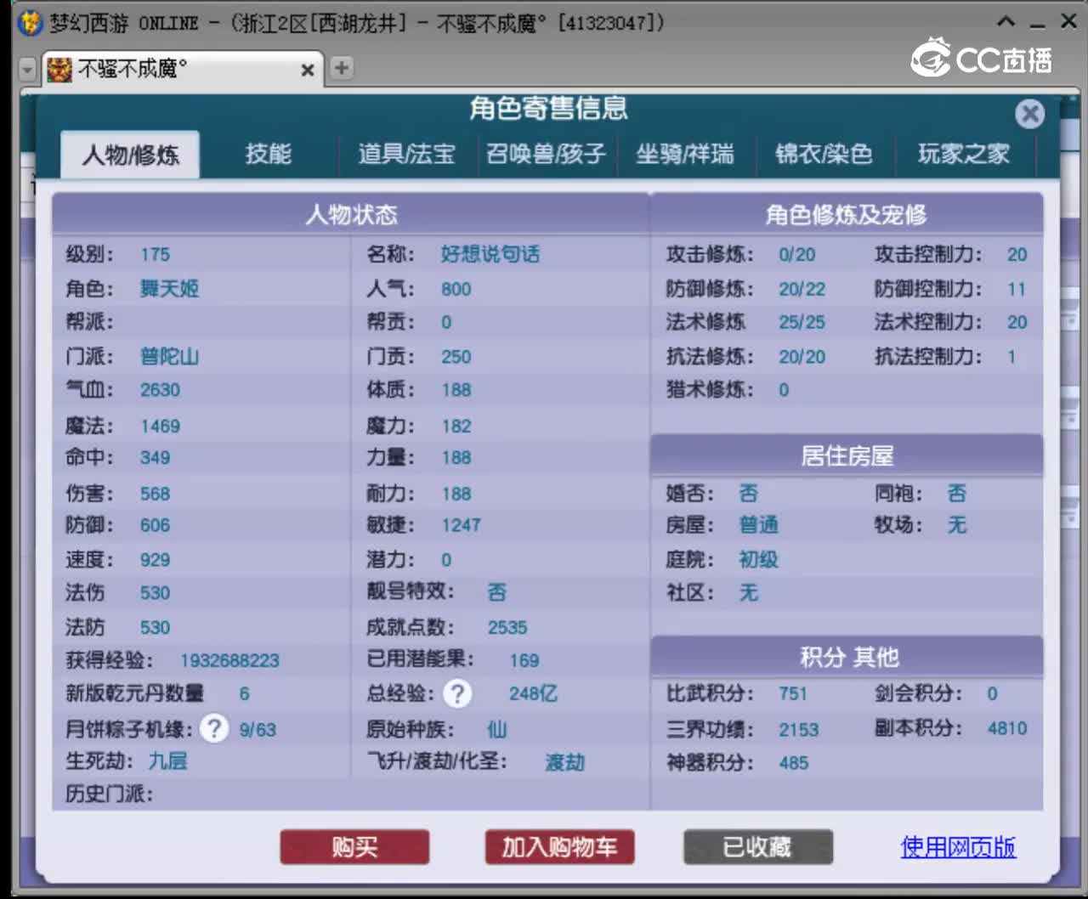Open a new tab with the plus button
This screenshot has height=899, width=1088.
coord(341,68)
